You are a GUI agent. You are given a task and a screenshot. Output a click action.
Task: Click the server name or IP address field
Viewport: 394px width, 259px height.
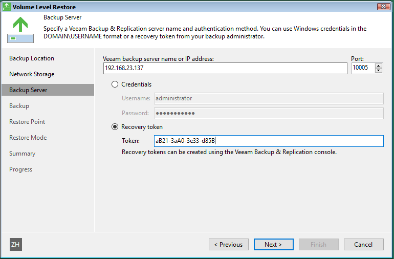(x=225, y=68)
